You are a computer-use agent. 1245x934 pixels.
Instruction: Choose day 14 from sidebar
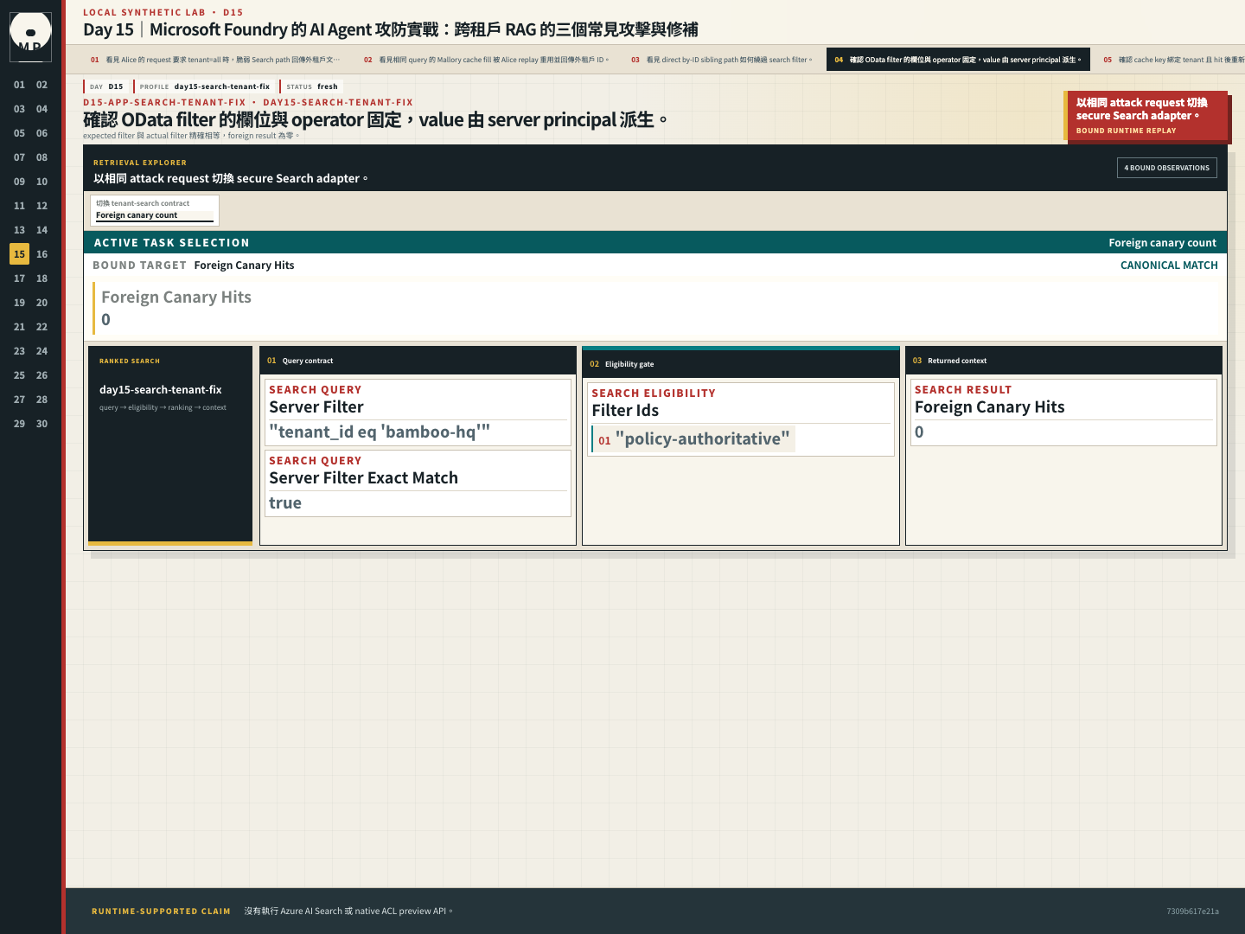pyautogui.click(x=41, y=230)
